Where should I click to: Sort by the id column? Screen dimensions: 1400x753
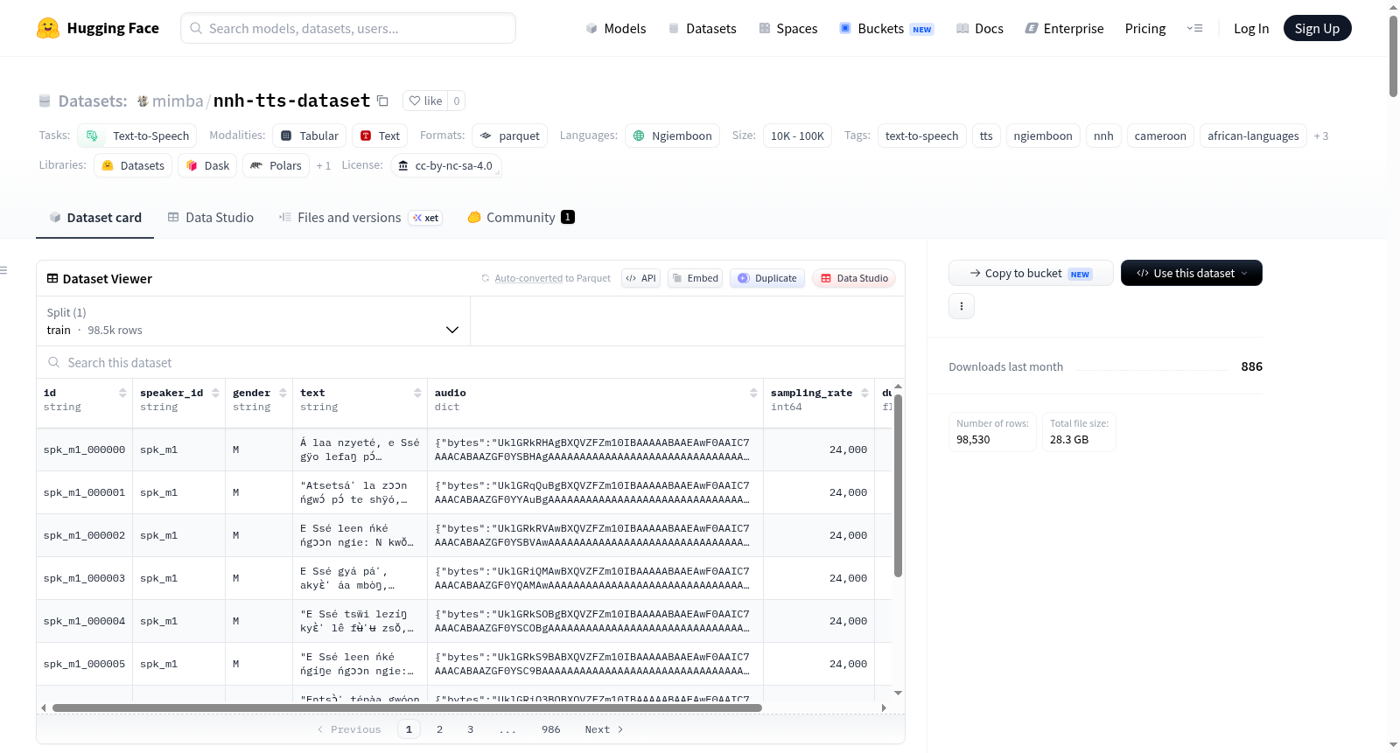[x=122, y=393]
